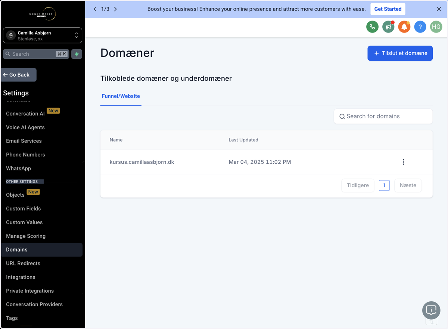Screen dimensions: 448x329
Task: Click the Money Maker Studio logo
Action: click(43, 14)
